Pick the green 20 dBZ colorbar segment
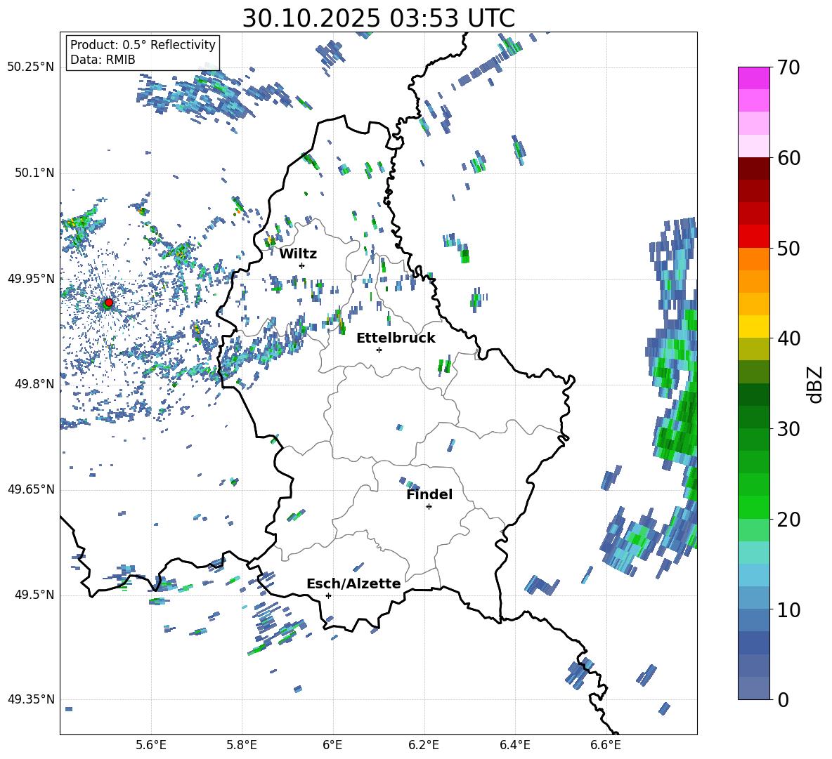The width and height of the screenshot is (832, 759). pos(753,508)
